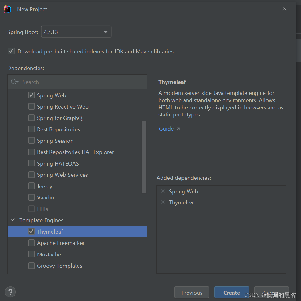Collapse the Template Engines group
This screenshot has width=301, height=301.
pos(13,220)
